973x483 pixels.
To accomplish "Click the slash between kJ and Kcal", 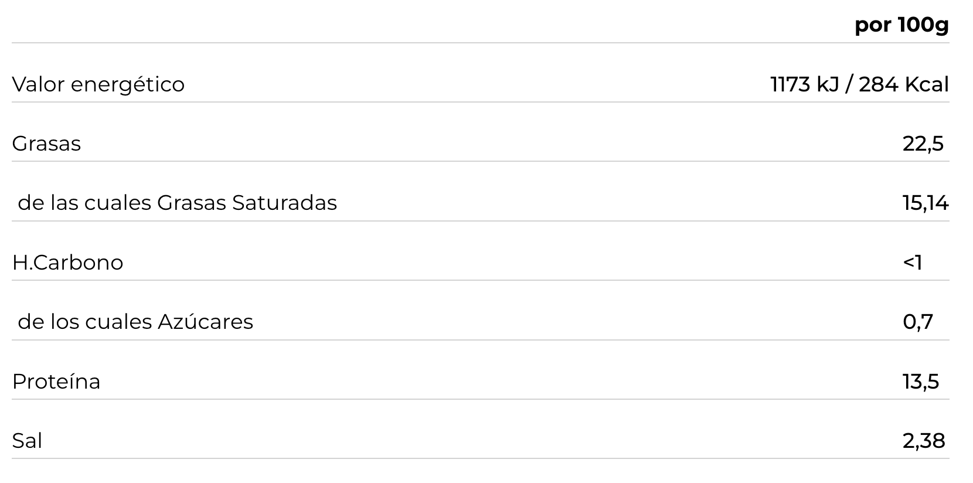I will click(849, 84).
